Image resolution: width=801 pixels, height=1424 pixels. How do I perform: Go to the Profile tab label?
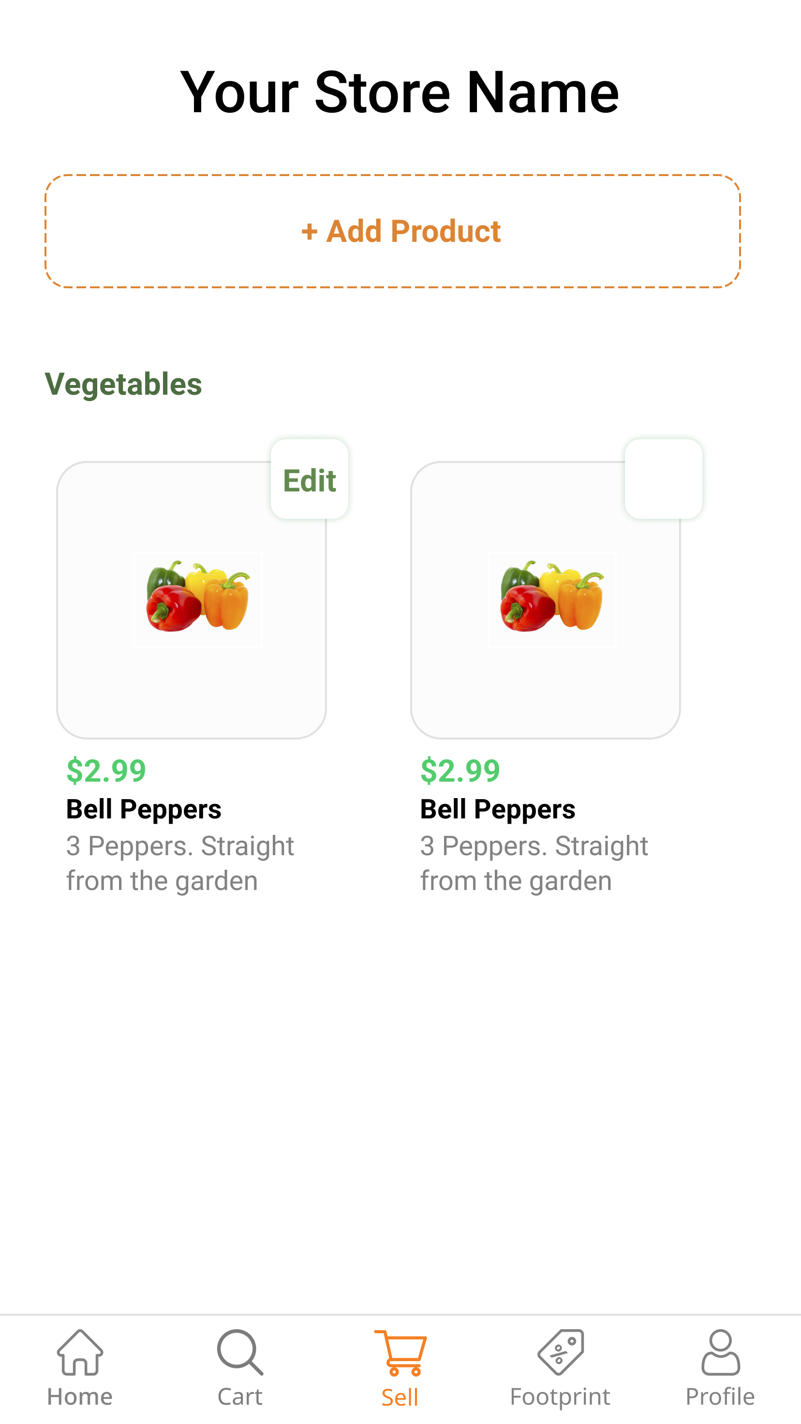tap(720, 1397)
